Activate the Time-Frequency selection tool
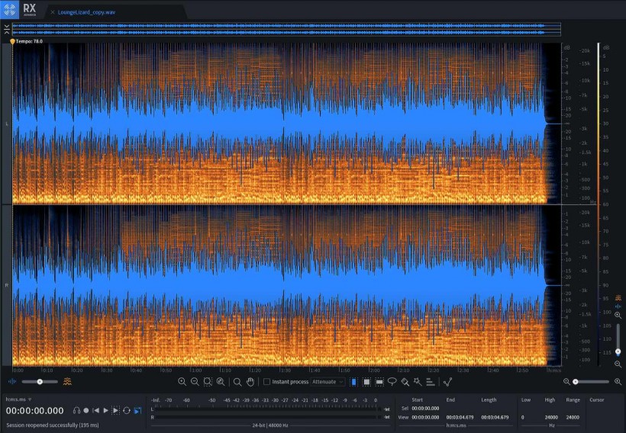The image size is (626, 433). pos(366,381)
